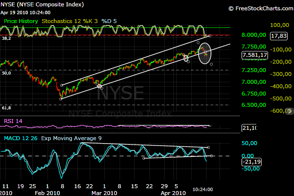The width and height of the screenshot is (294, 196).
Task: Open the MACD 12 26 indicator label
Action: tap(21, 138)
